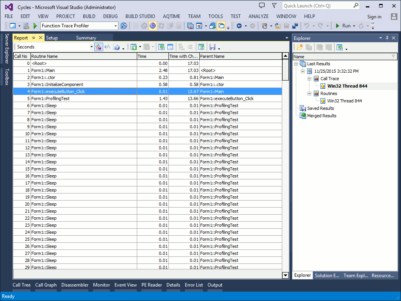This screenshot has width=401, height=301.
Task: Click the New Project toolbar icon
Action: tap(265, 26)
